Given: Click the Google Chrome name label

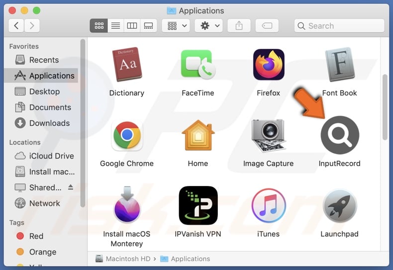Looking at the screenshot, I should click(x=127, y=164).
